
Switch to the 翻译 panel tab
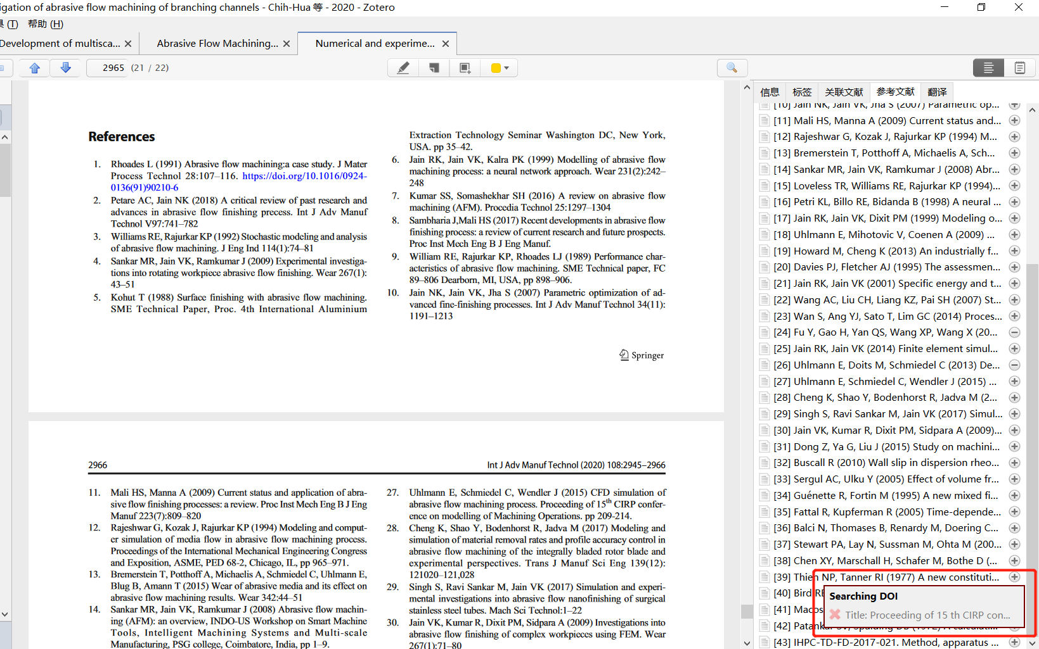937,91
